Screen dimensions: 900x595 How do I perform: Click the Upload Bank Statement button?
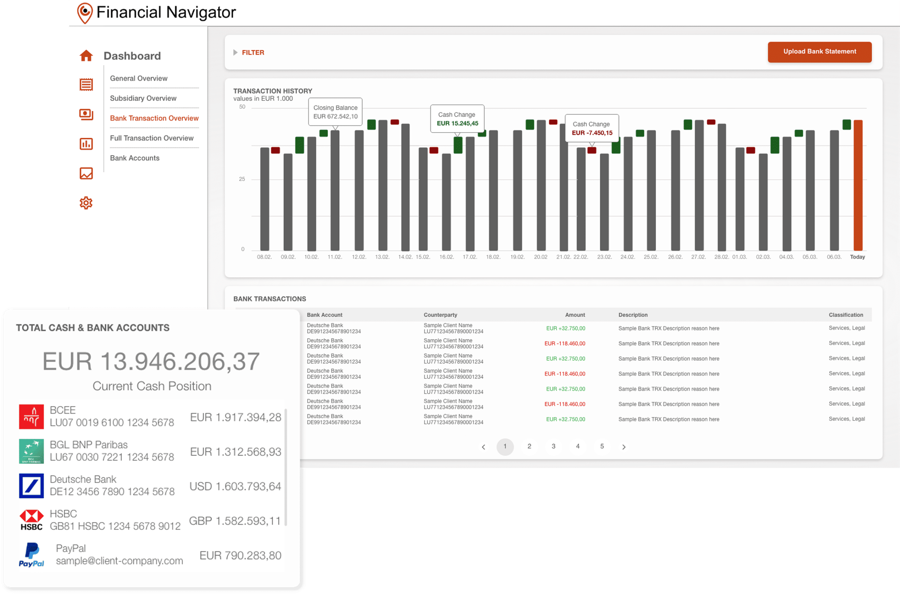click(819, 52)
